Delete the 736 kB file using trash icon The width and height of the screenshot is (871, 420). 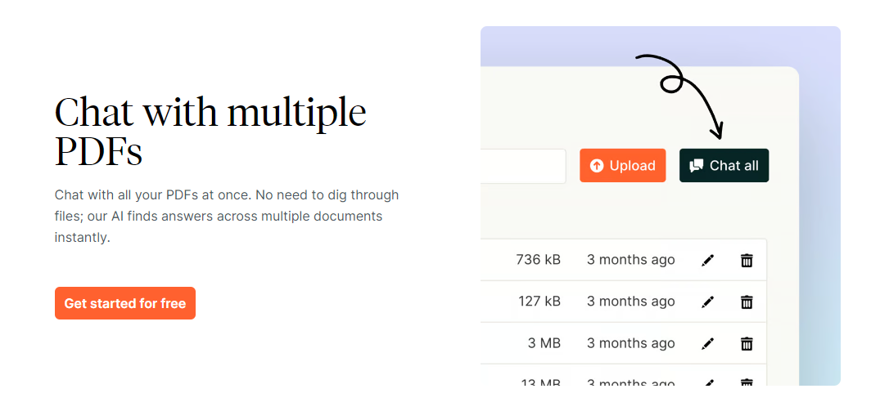[x=747, y=260]
